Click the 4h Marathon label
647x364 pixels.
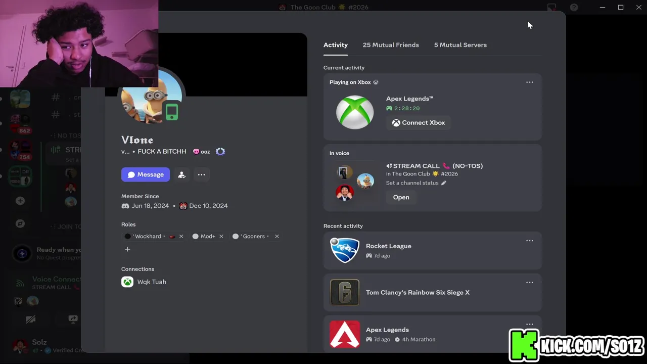(419, 339)
